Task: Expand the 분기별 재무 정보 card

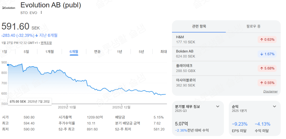Action: pos(217,107)
